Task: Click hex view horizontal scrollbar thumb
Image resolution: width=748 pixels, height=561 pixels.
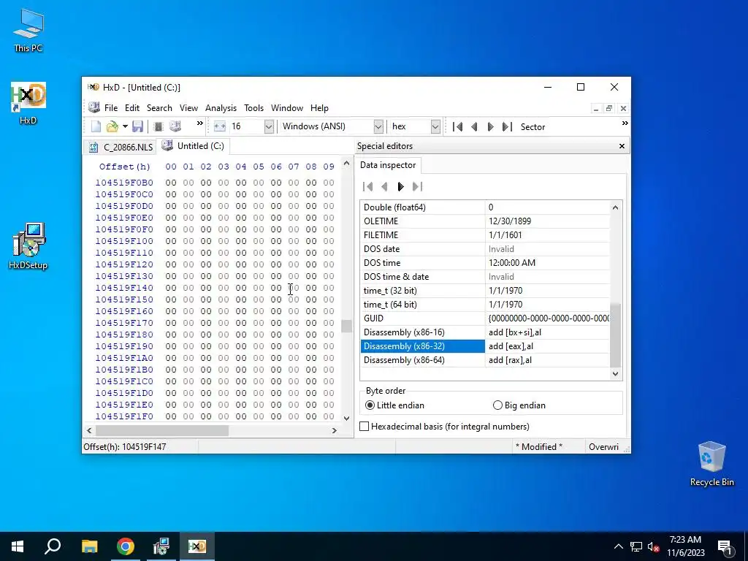Action: point(162,430)
